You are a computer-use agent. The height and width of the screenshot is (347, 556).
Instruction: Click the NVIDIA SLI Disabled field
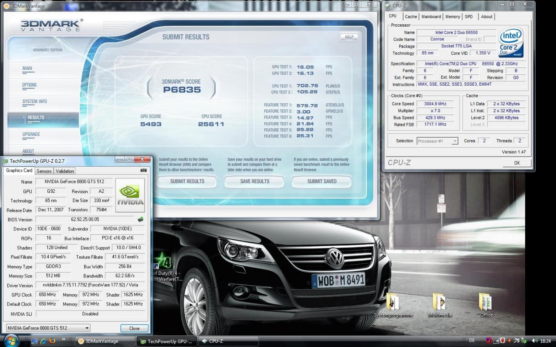pyautogui.click(x=91, y=314)
